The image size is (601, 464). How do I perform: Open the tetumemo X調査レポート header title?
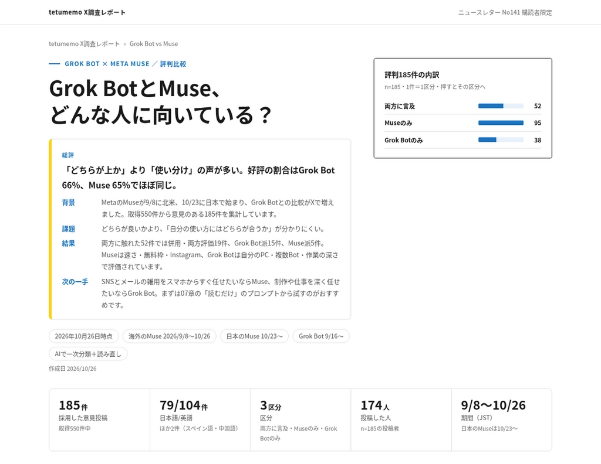(x=87, y=12)
